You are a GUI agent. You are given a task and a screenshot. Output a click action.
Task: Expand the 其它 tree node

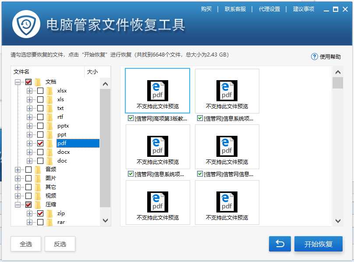(x=18, y=187)
